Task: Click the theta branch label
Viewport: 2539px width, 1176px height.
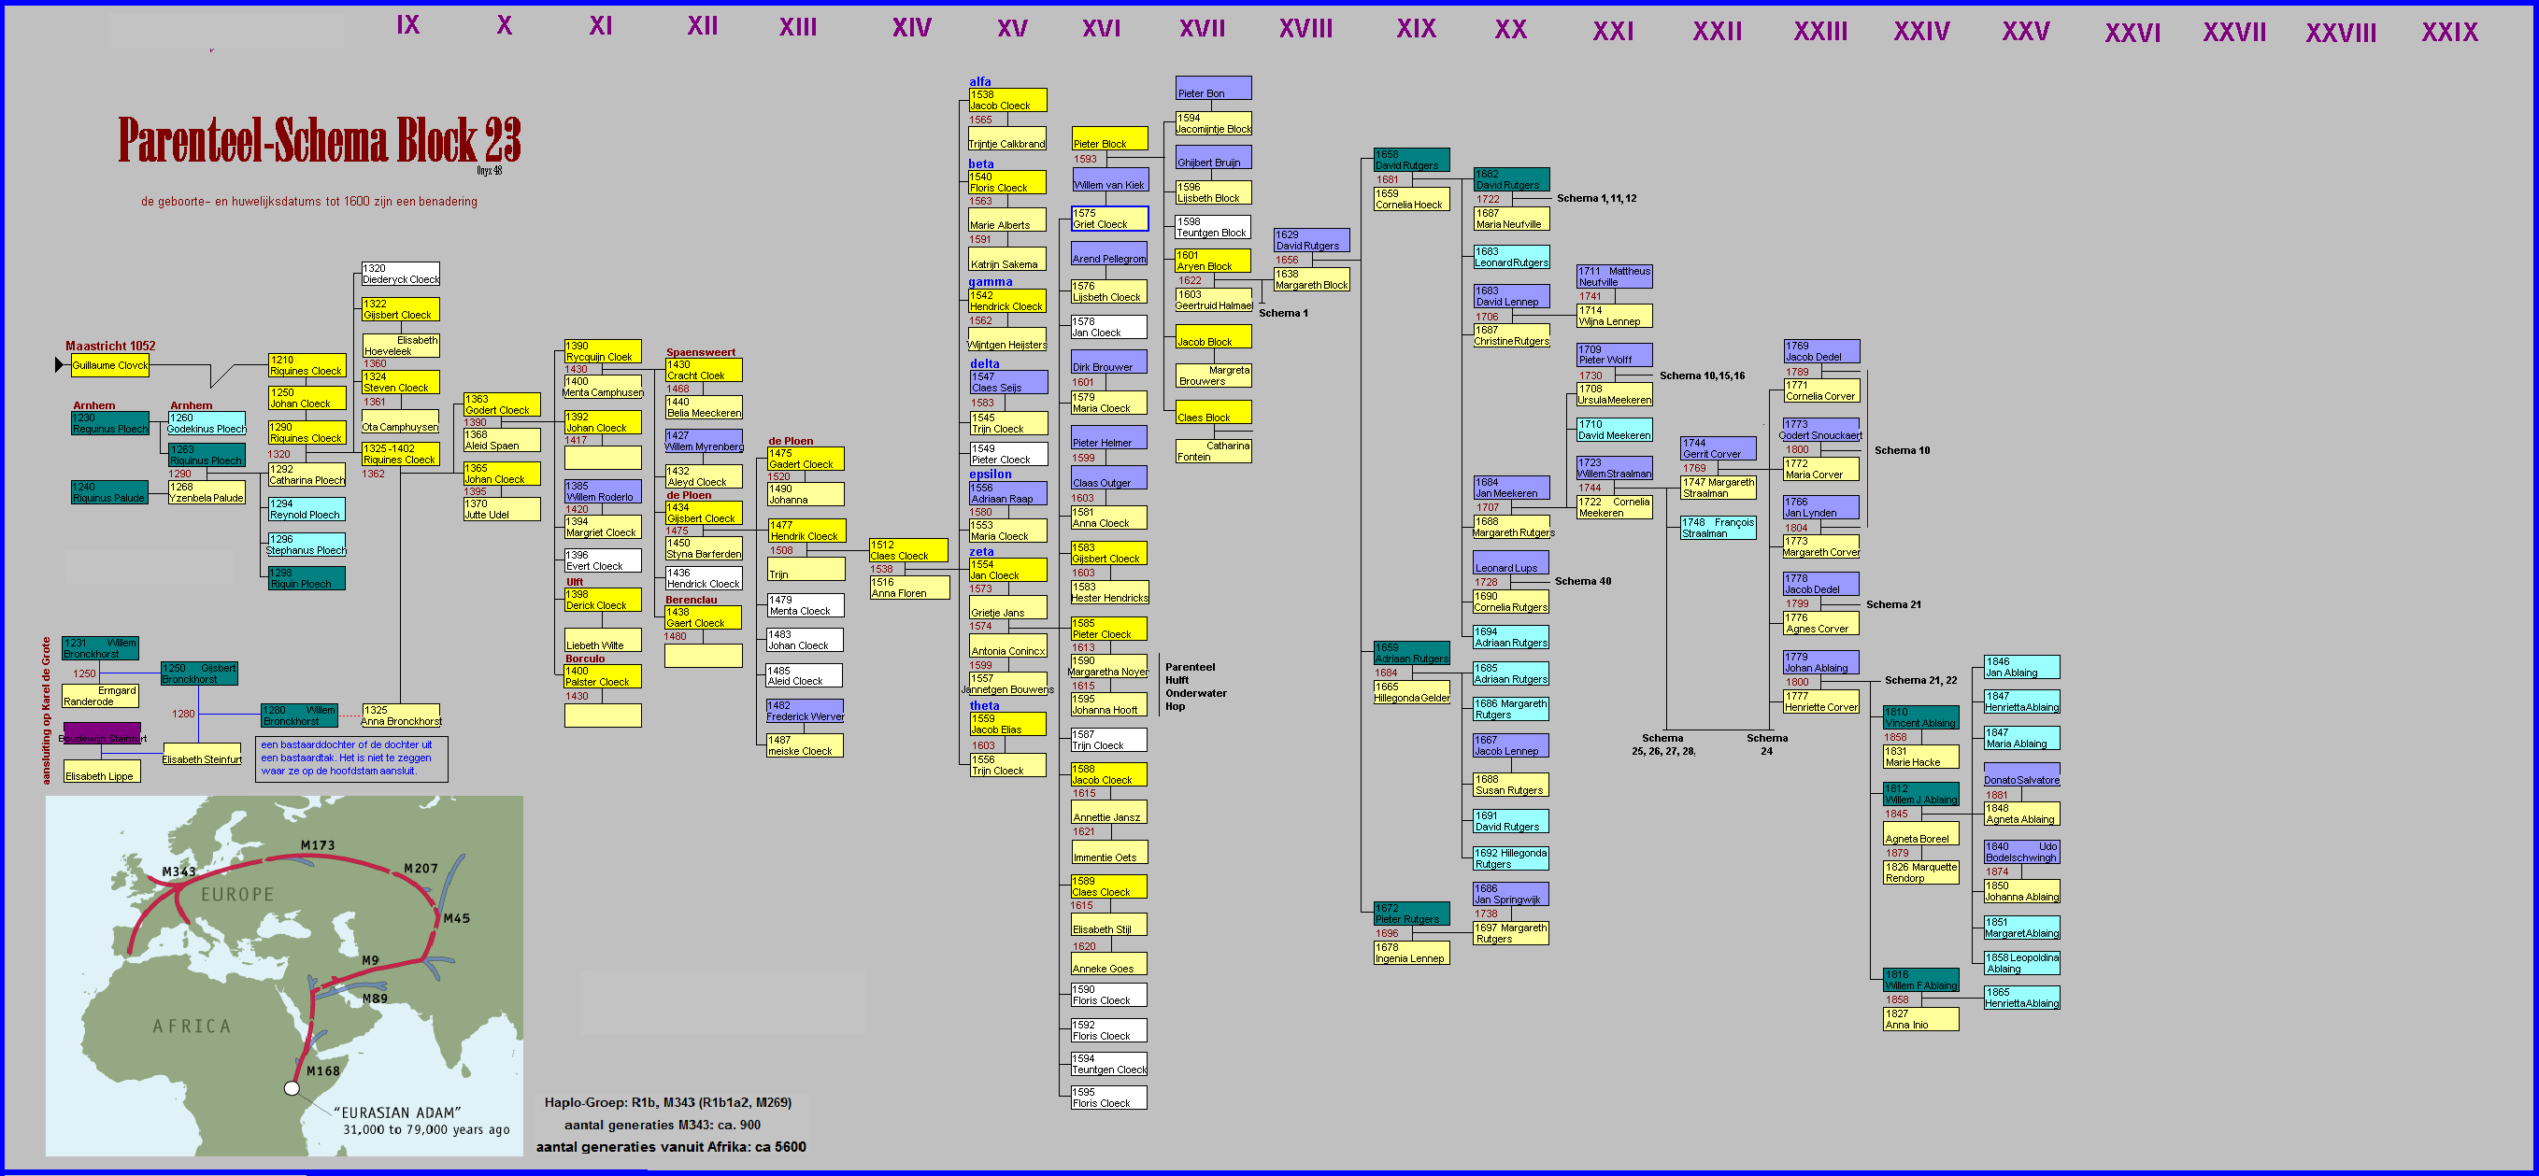Action: [984, 706]
